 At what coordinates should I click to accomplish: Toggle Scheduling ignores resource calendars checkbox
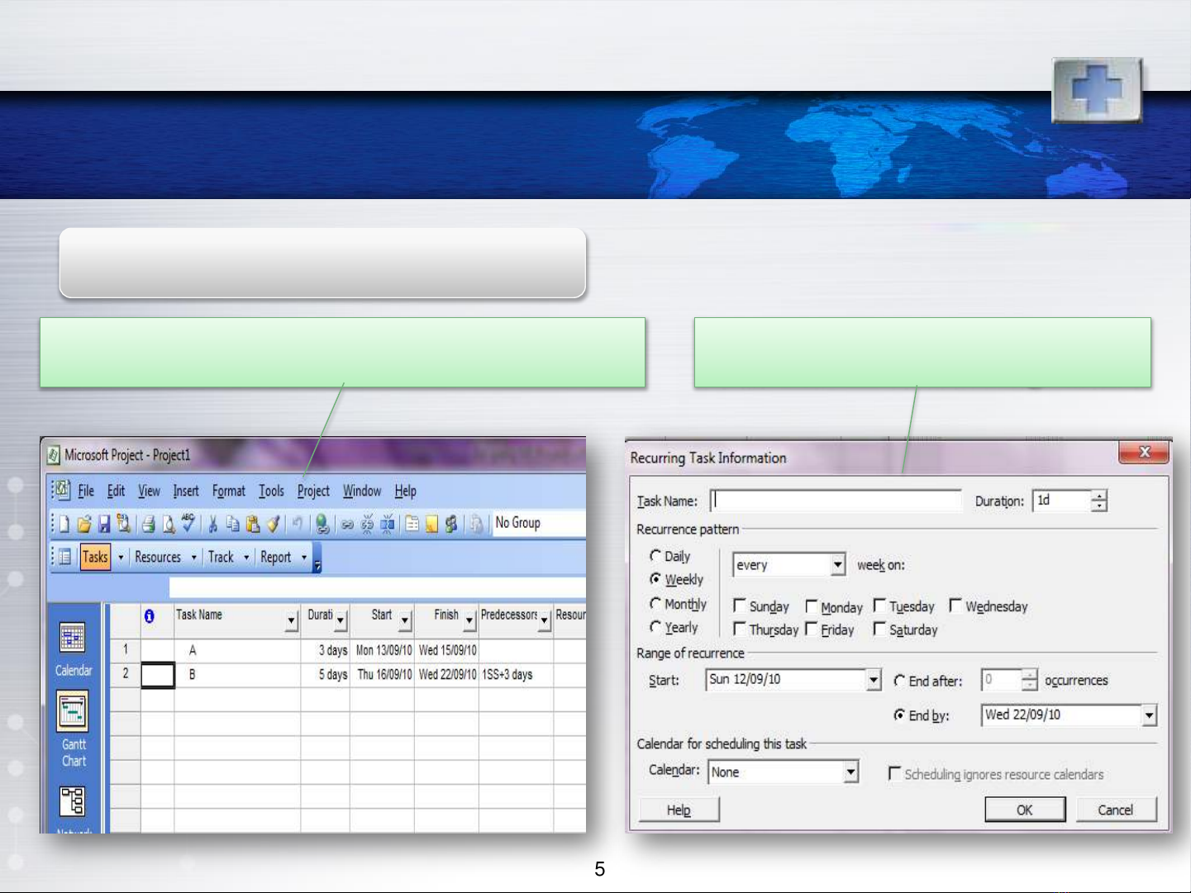pos(894,773)
